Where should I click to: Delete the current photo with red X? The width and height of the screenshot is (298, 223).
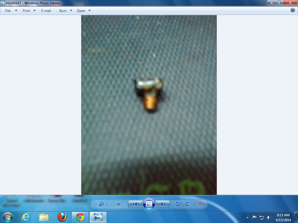(x=200, y=204)
